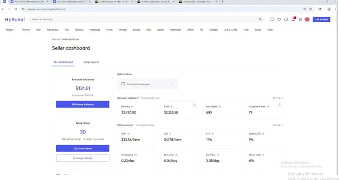This screenshot has height=180, width=339.
Task: Expand the Brands category dropdown
Action: point(10,30)
